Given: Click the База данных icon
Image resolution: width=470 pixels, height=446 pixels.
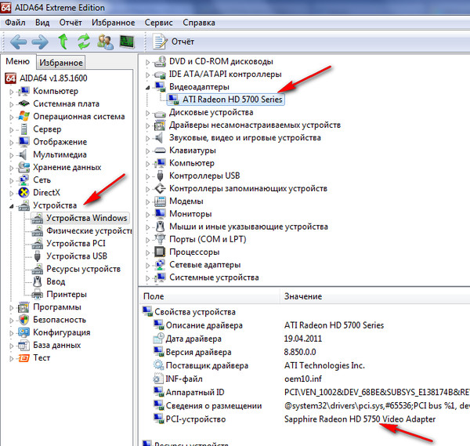Looking at the screenshot, I should (x=23, y=345).
